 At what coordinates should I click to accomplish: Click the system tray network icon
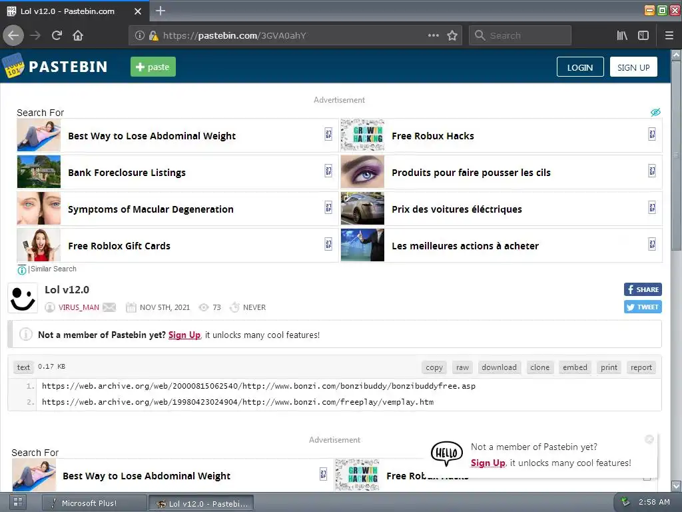pyautogui.click(x=625, y=502)
